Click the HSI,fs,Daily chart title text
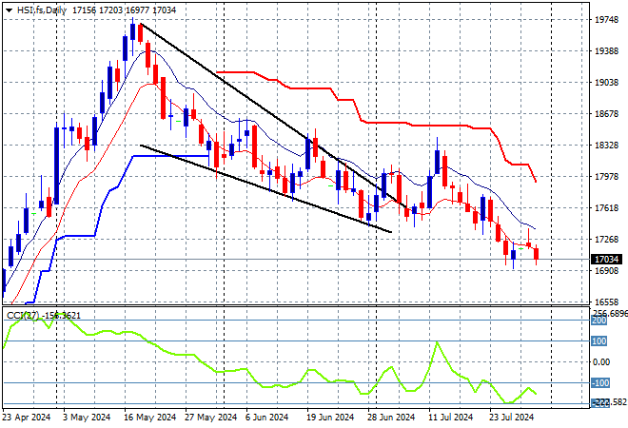Screen dimensions: 628x428 pyautogui.click(x=42, y=10)
